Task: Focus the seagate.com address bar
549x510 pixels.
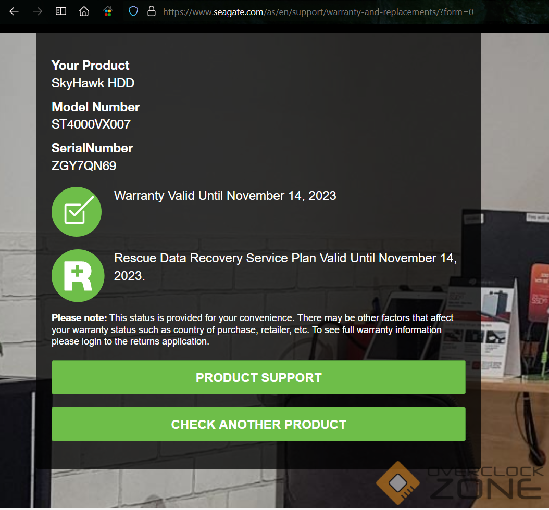Action: click(x=318, y=12)
